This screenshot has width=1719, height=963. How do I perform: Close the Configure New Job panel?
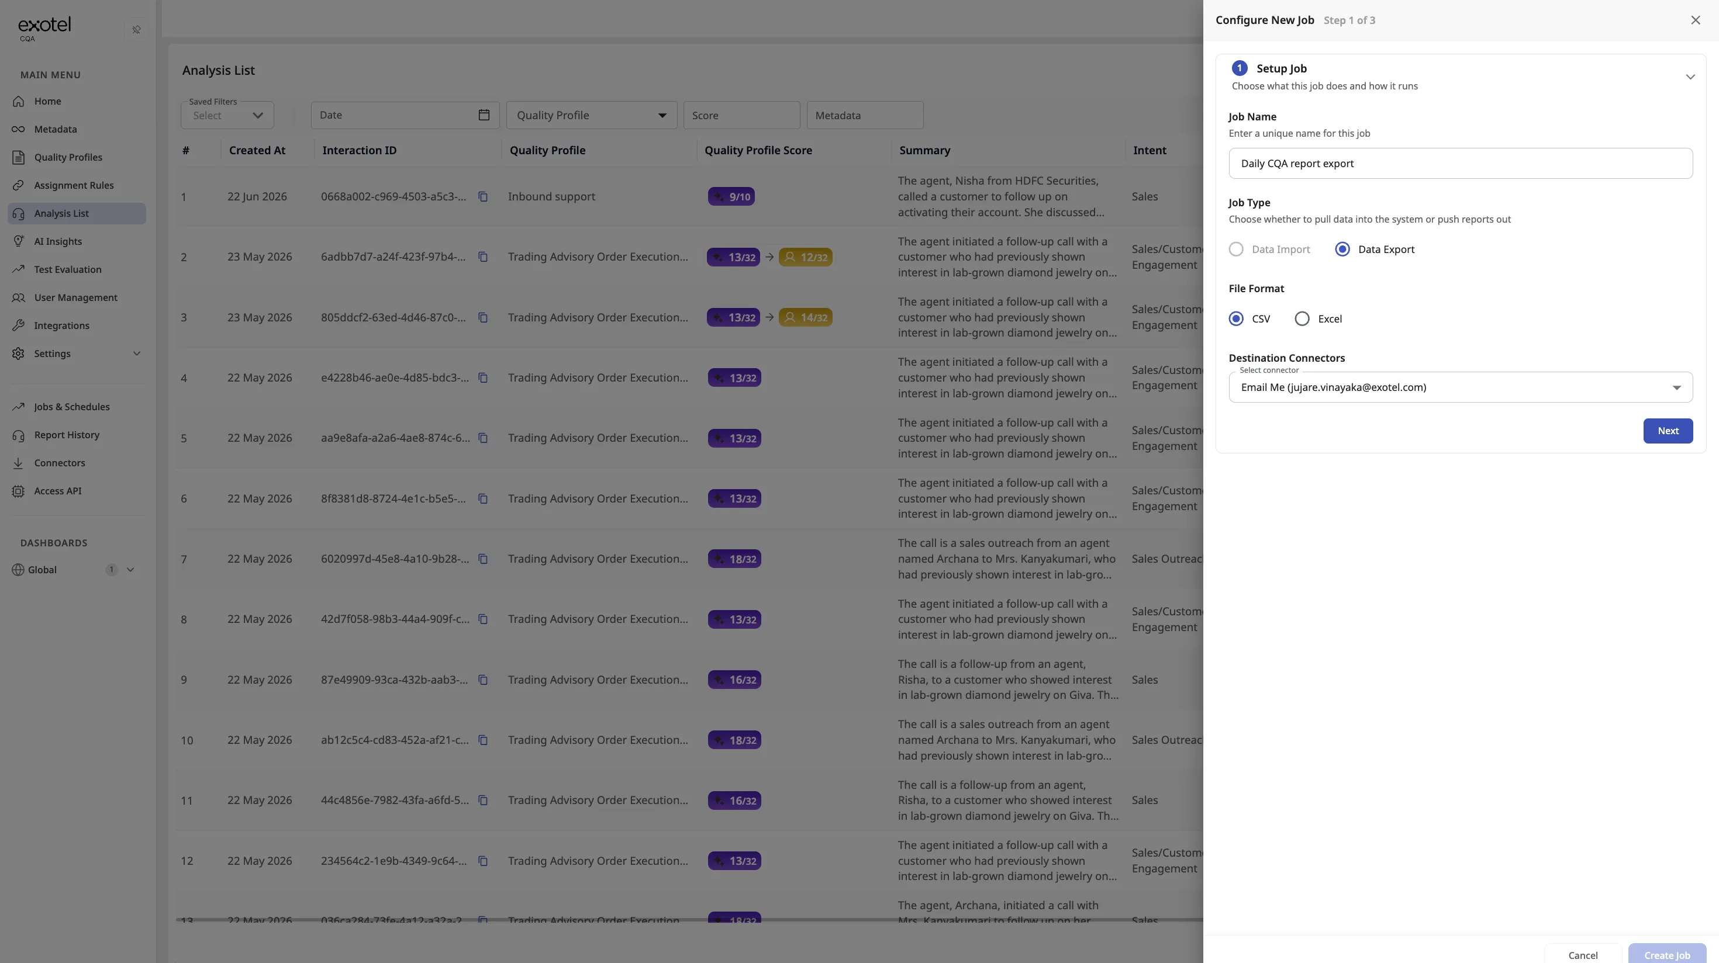pyautogui.click(x=1696, y=20)
